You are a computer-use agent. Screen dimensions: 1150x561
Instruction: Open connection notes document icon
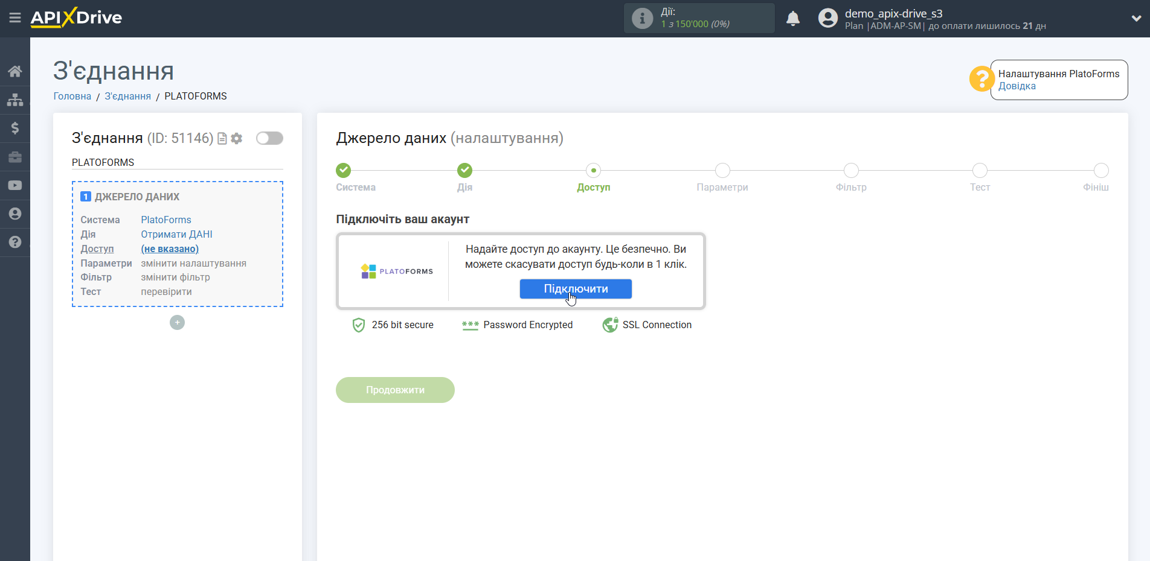pyautogui.click(x=222, y=139)
